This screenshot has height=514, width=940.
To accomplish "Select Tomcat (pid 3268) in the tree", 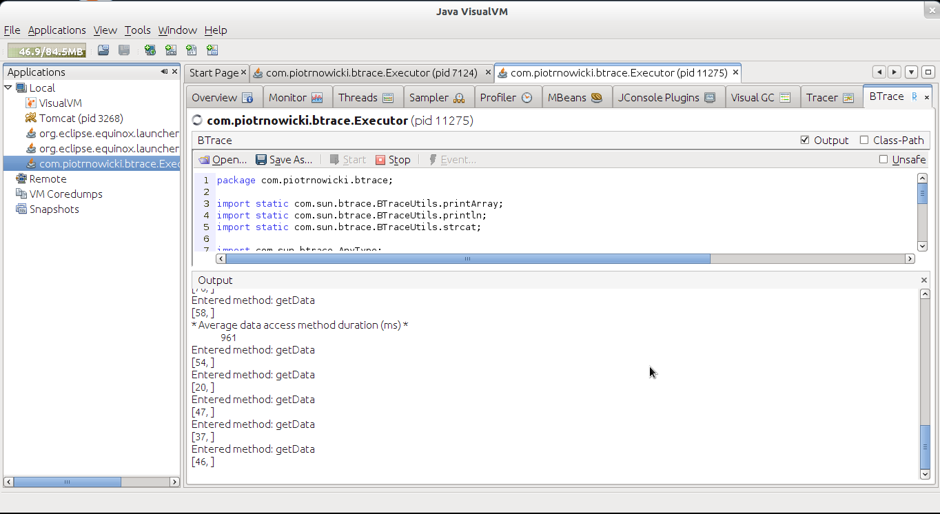I will 81,118.
